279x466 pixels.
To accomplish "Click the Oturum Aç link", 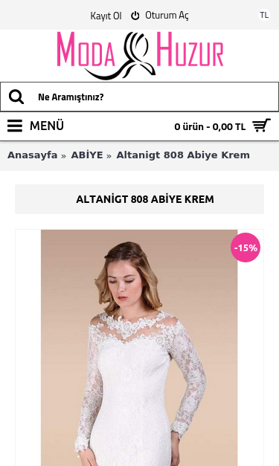I will tap(167, 15).
